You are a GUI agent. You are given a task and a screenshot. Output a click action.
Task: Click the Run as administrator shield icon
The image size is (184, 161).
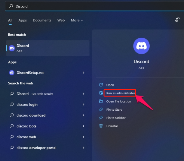pyautogui.click(x=101, y=93)
